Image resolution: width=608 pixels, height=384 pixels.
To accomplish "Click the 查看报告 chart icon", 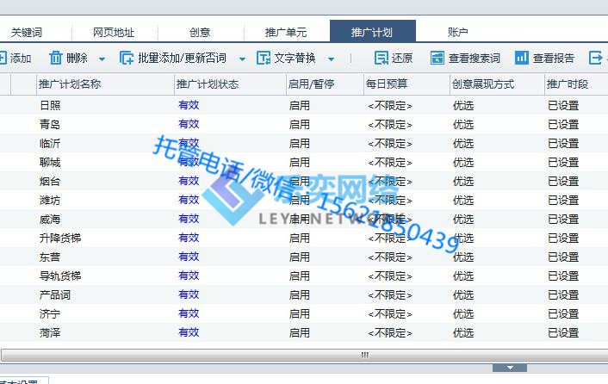I will click(x=522, y=59).
